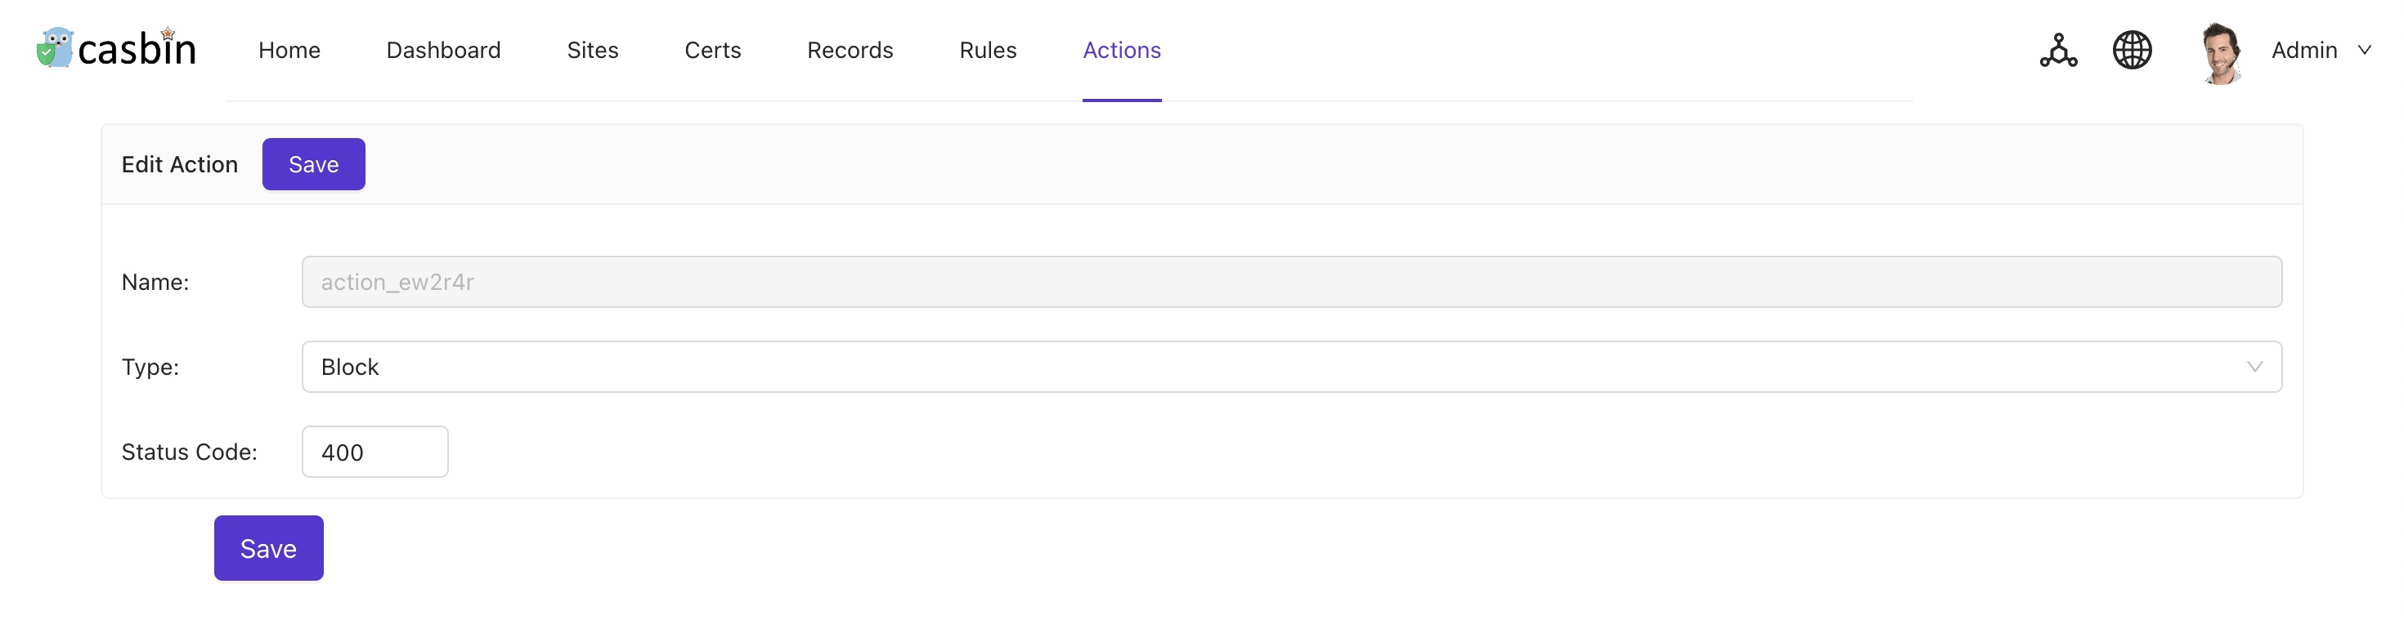
Task: Select the Block option text in Type
Action: (351, 367)
